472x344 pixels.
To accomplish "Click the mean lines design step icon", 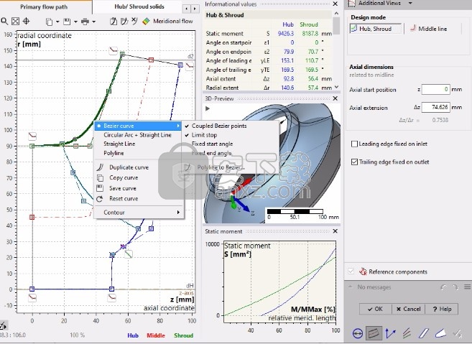I will [407, 333].
